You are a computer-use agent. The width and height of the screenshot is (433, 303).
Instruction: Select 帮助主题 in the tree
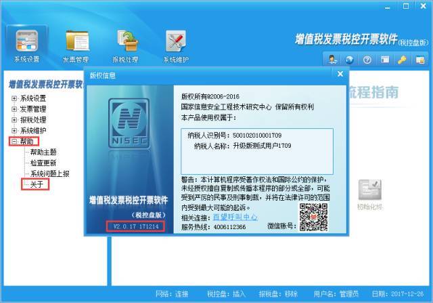click(43, 152)
